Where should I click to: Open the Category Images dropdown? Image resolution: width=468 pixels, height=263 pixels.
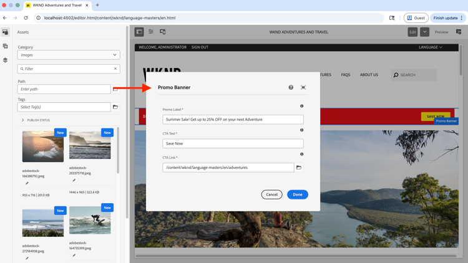69,55
